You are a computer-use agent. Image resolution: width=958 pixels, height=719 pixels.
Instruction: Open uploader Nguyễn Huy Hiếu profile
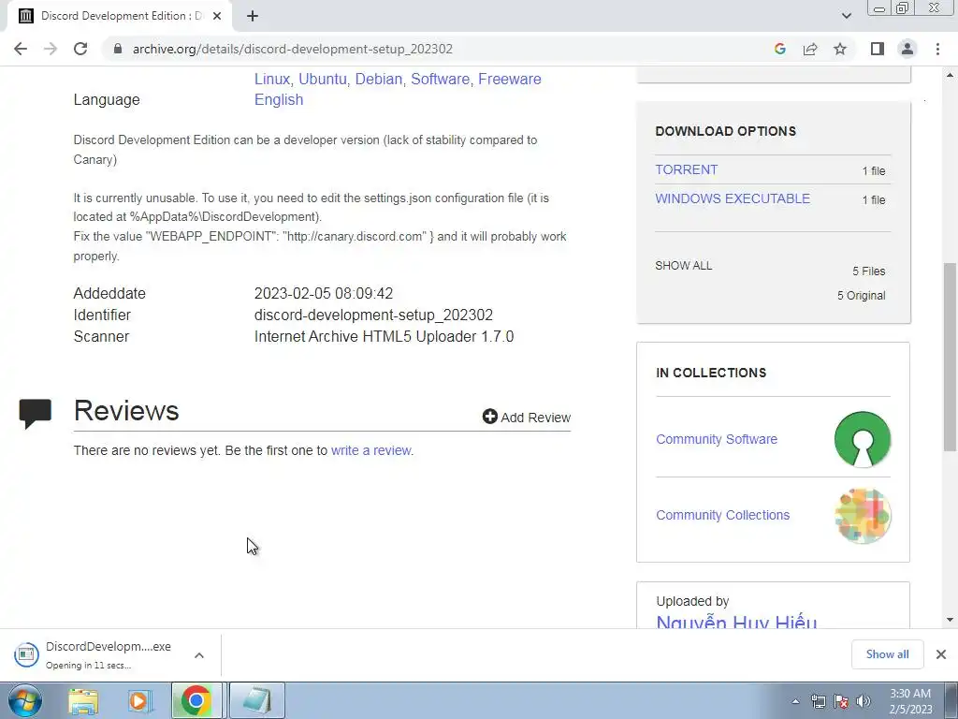pyautogui.click(x=736, y=622)
